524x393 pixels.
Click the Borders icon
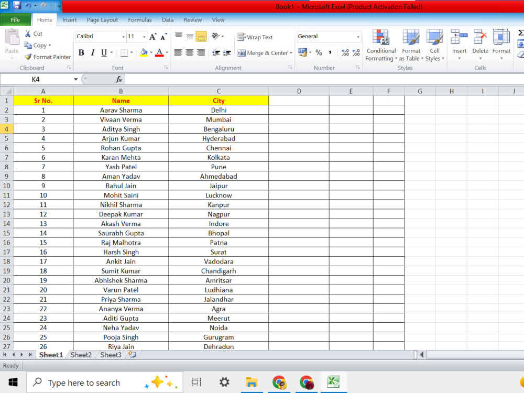pos(124,53)
